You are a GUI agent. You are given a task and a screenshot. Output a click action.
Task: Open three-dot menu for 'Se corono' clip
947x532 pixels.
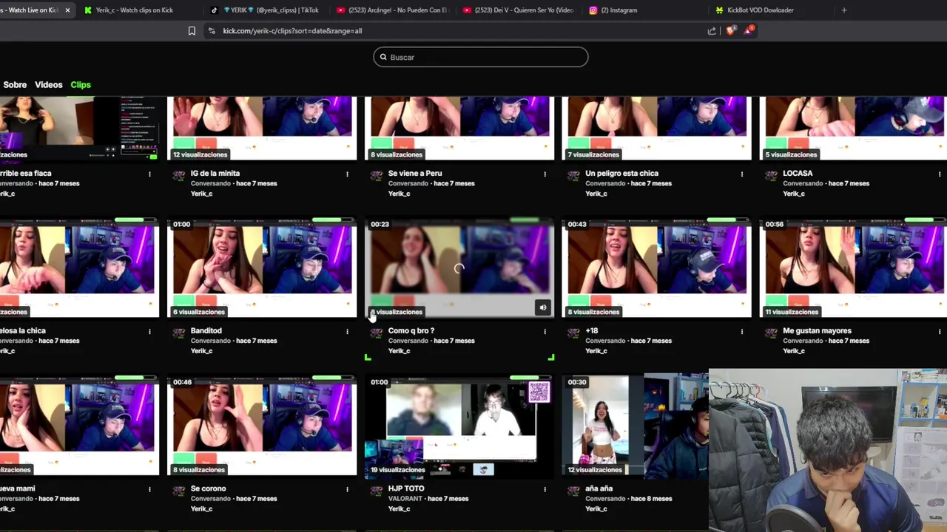pyautogui.click(x=347, y=489)
